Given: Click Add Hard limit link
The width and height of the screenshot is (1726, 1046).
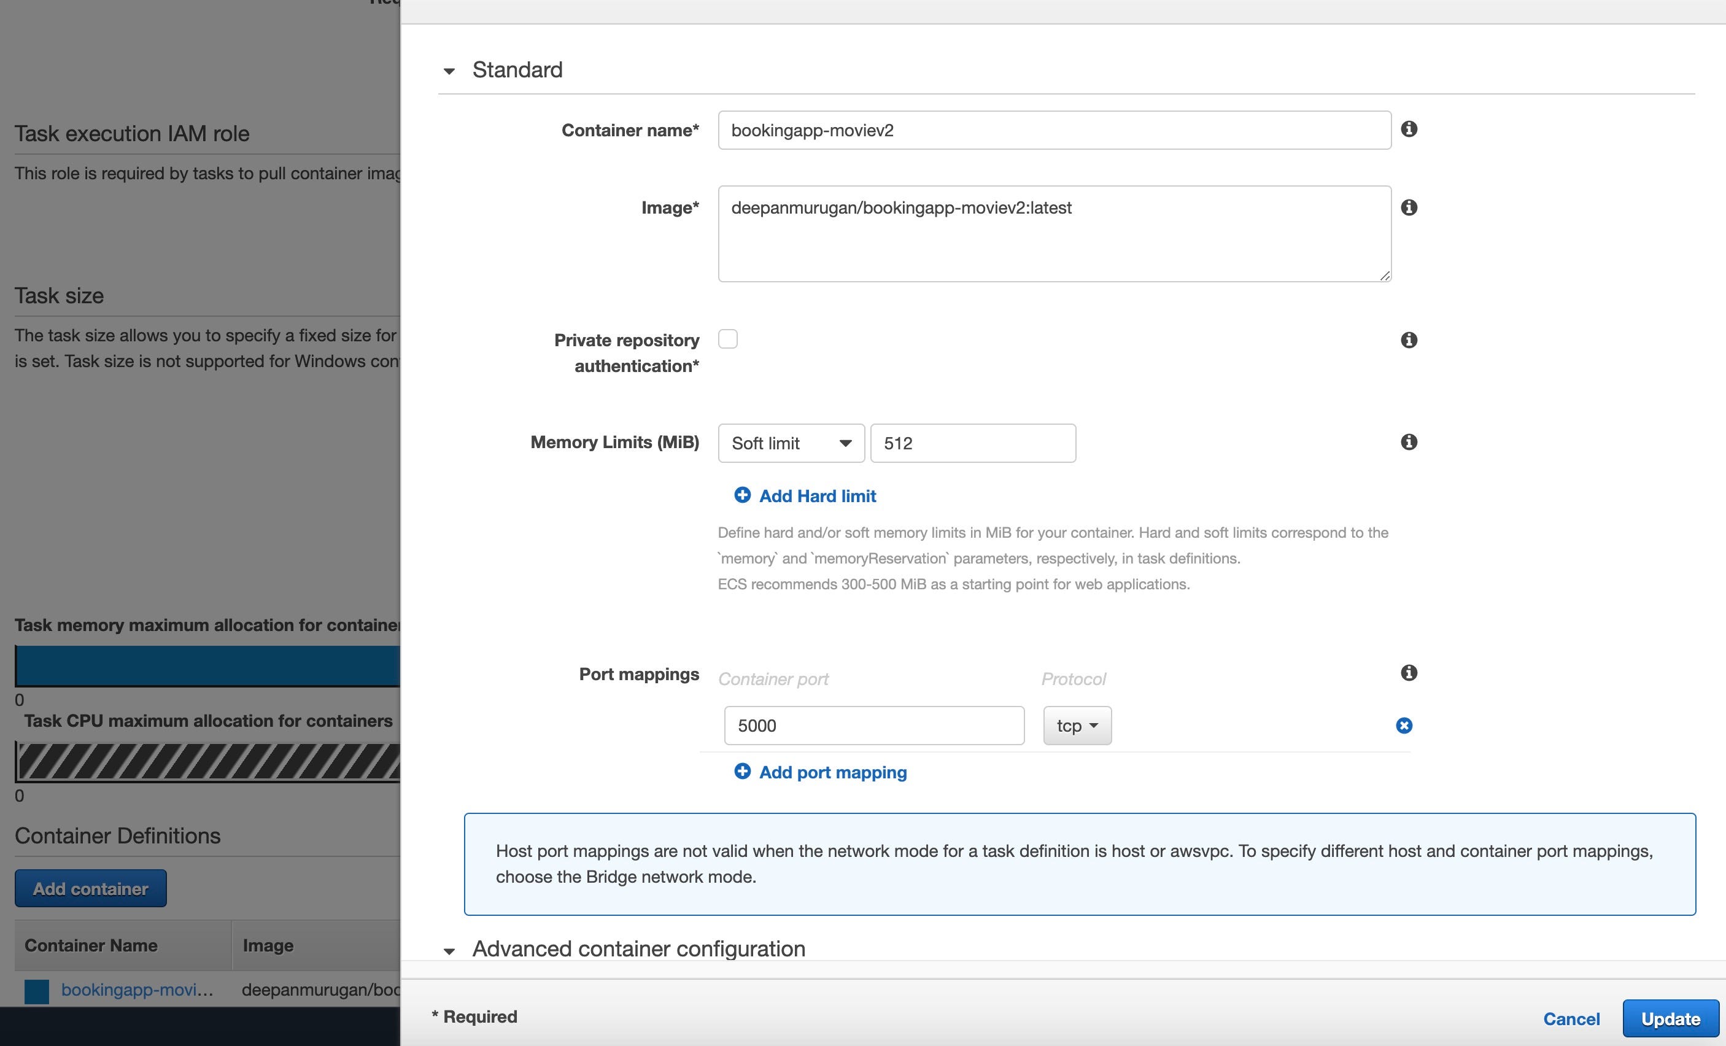Looking at the screenshot, I should point(818,496).
